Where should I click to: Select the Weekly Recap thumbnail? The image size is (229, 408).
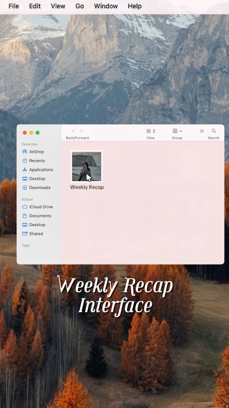coord(87,166)
